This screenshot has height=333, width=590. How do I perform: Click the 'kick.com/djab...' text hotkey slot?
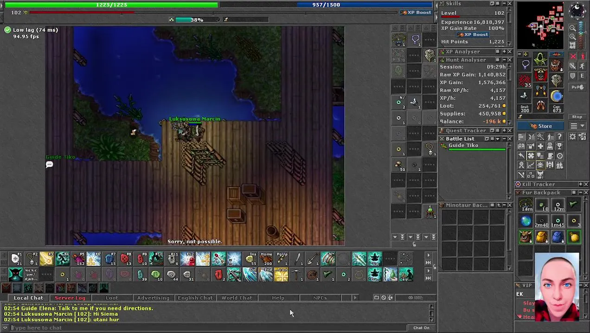click(x=31, y=275)
